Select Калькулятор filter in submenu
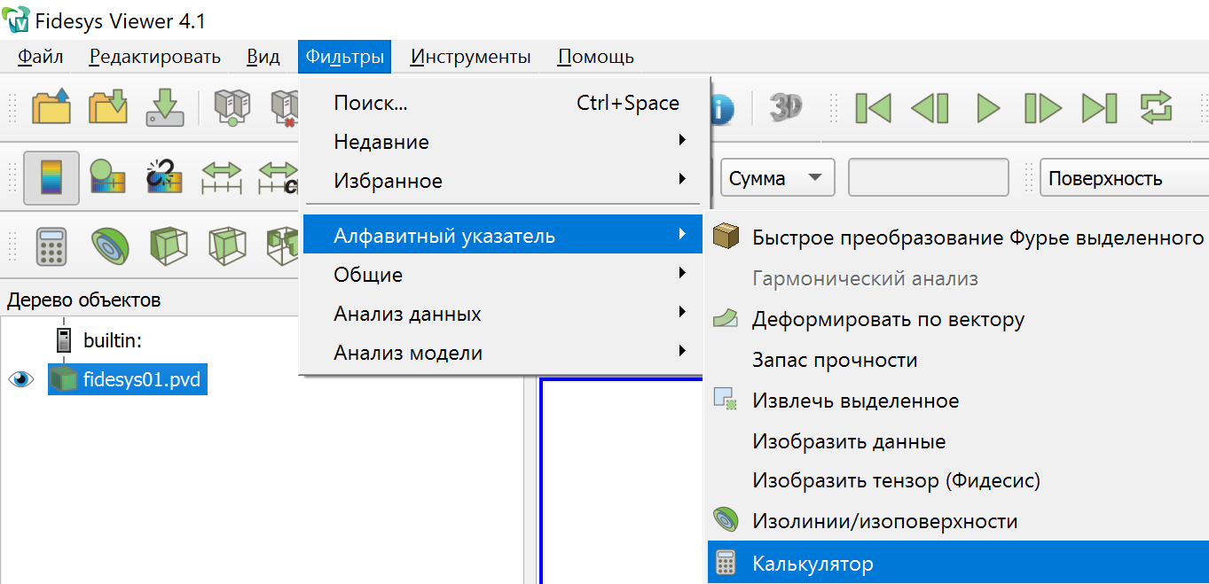The width and height of the screenshot is (1209, 584). coord(958,563)
